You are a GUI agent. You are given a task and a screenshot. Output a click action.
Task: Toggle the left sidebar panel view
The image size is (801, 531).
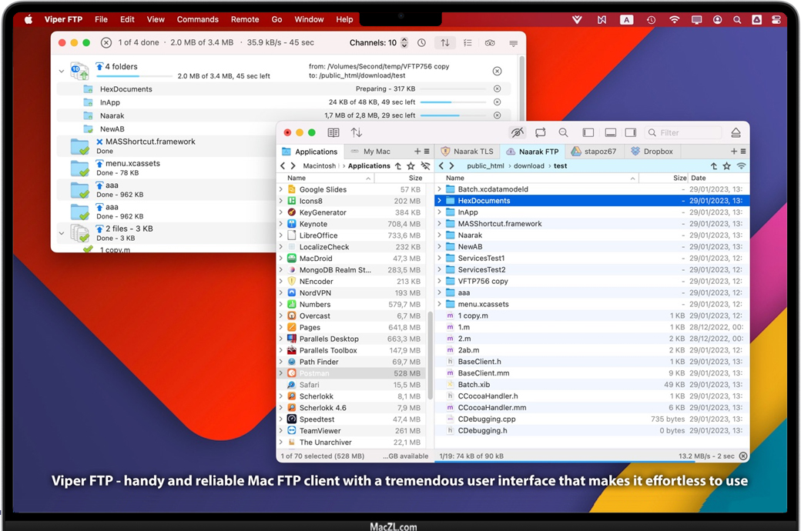(588, 132)
